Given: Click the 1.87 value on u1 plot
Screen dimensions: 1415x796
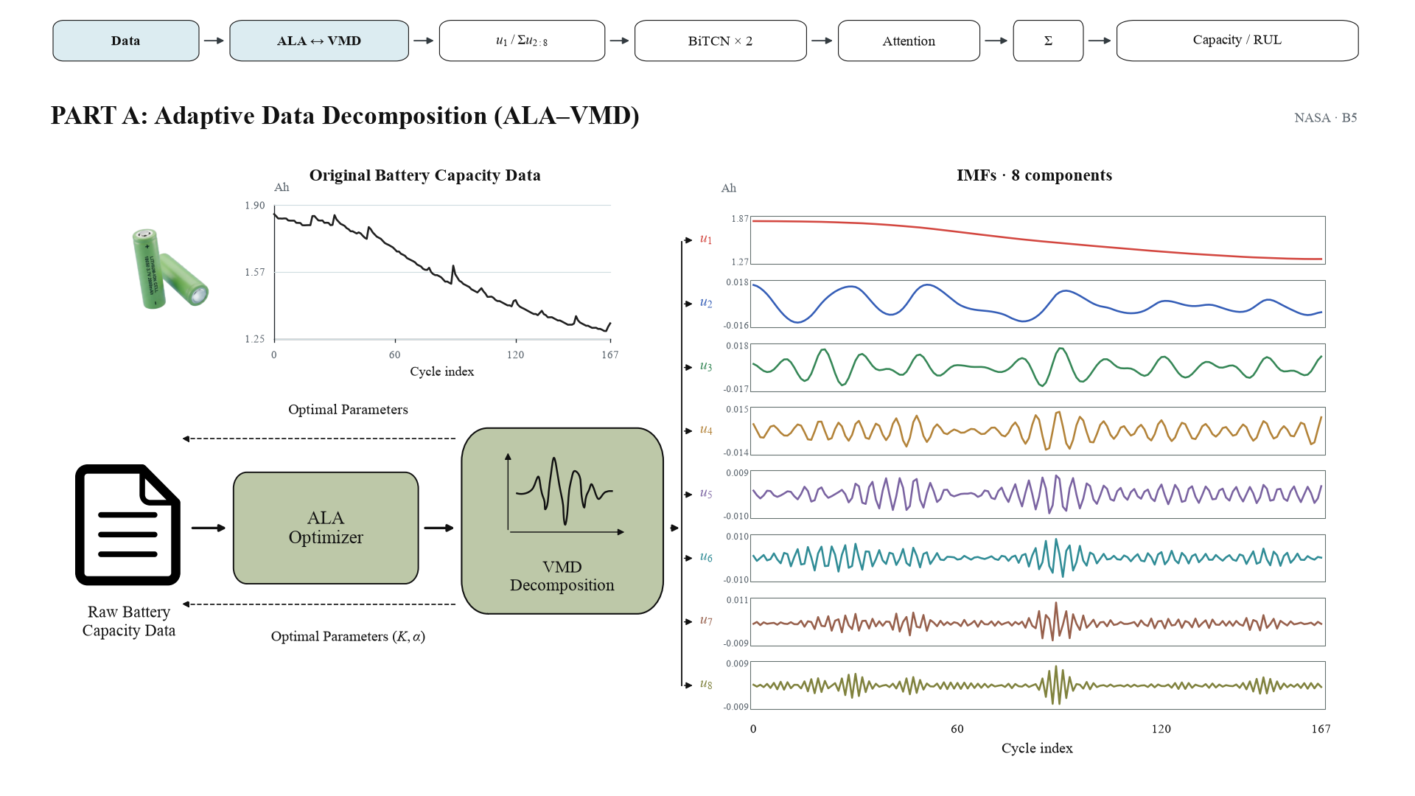Looking at the screenshot, I should [739, 219].
